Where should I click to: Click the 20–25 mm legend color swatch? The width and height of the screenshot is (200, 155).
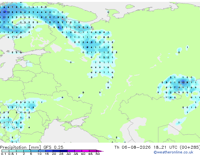pyautogui.click(x=56, y=151)
